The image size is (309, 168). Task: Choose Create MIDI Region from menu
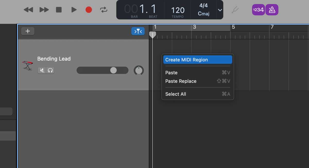(x=198, y=60)
